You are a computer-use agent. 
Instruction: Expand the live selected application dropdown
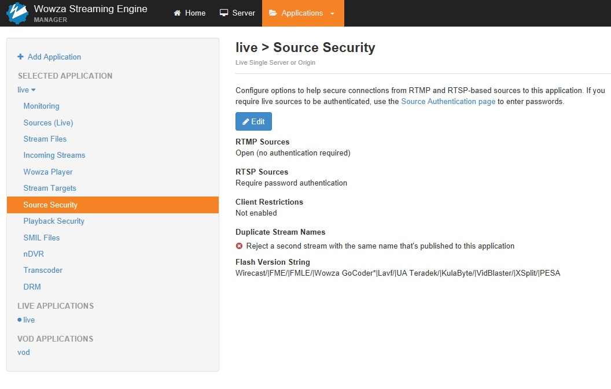(27, 90)
